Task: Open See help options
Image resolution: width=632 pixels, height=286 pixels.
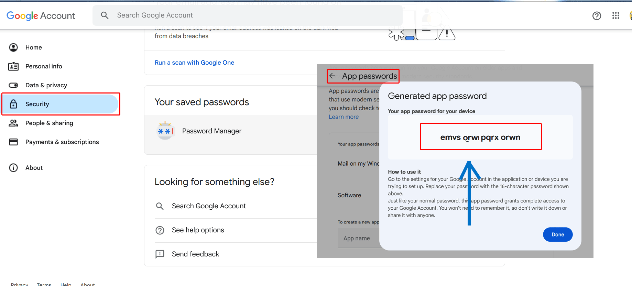Action: pyautogui.click(x=198, y=230)
